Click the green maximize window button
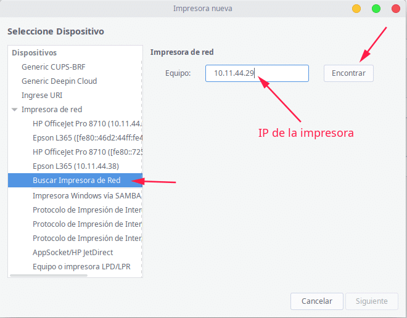Screen dimensions: 407x318 tap(376, 9)
